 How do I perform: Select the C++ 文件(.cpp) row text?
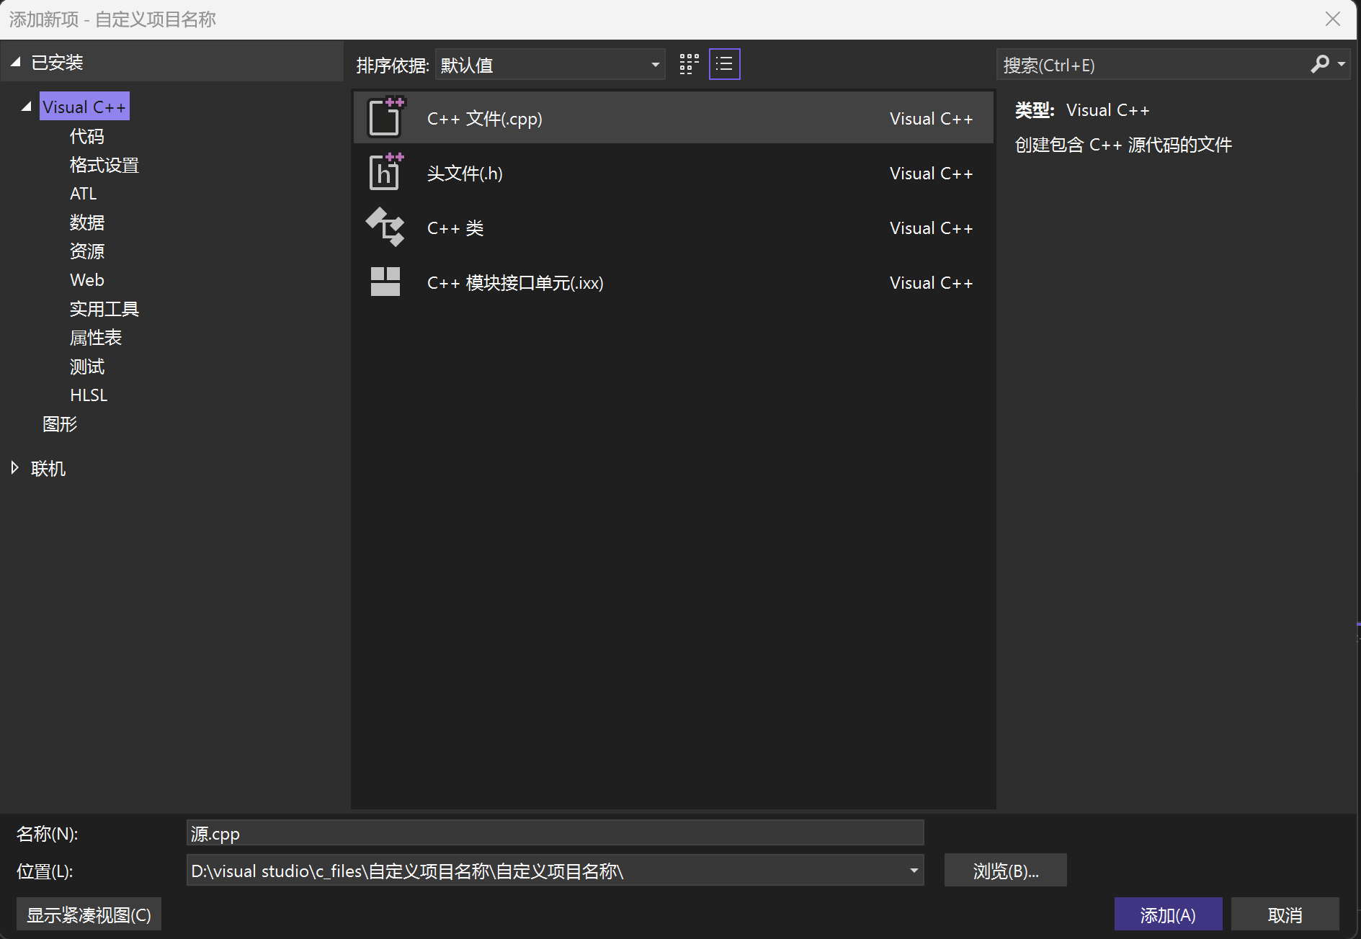[x=484, y=119]
